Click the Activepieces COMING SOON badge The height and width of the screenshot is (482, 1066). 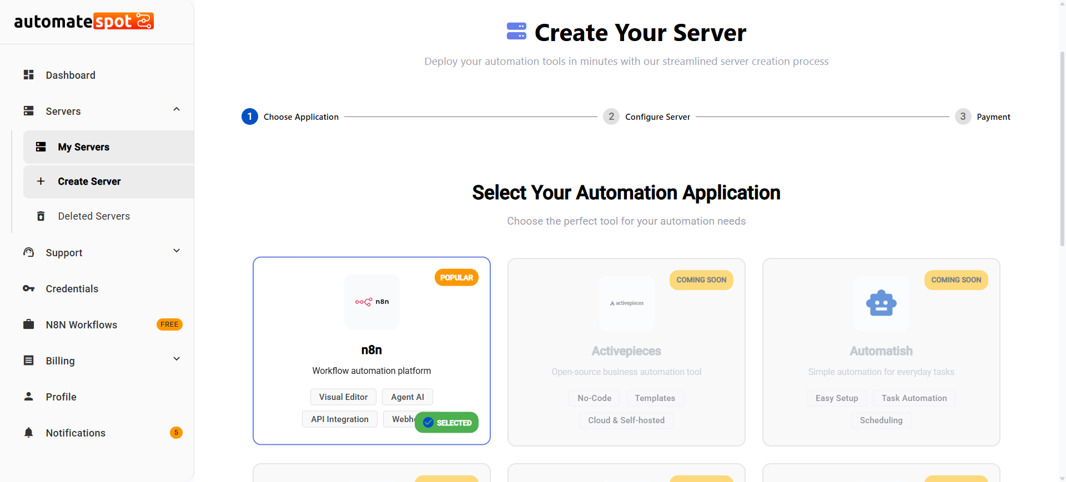coord(701,280)
